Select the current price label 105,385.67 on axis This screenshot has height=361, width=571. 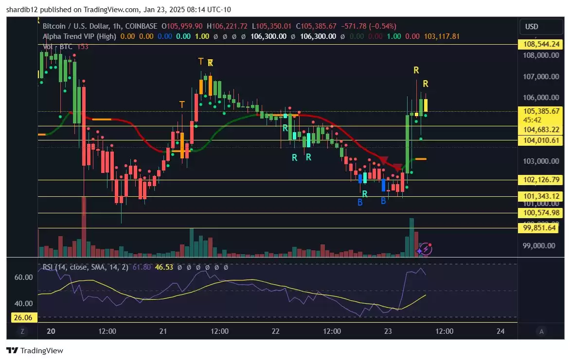(x=541, y=111)
